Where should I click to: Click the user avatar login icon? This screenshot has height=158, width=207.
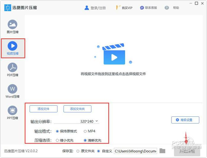pyautogui.click(x=87, y=8)
